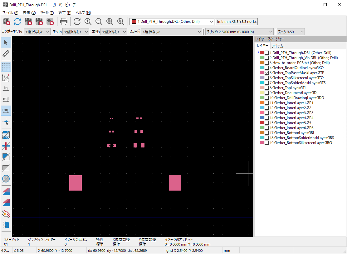Enable the Gerber_BoardOutlineLayer.GKO layer checkbox
The image size is (347, 254).
(266, 68)
